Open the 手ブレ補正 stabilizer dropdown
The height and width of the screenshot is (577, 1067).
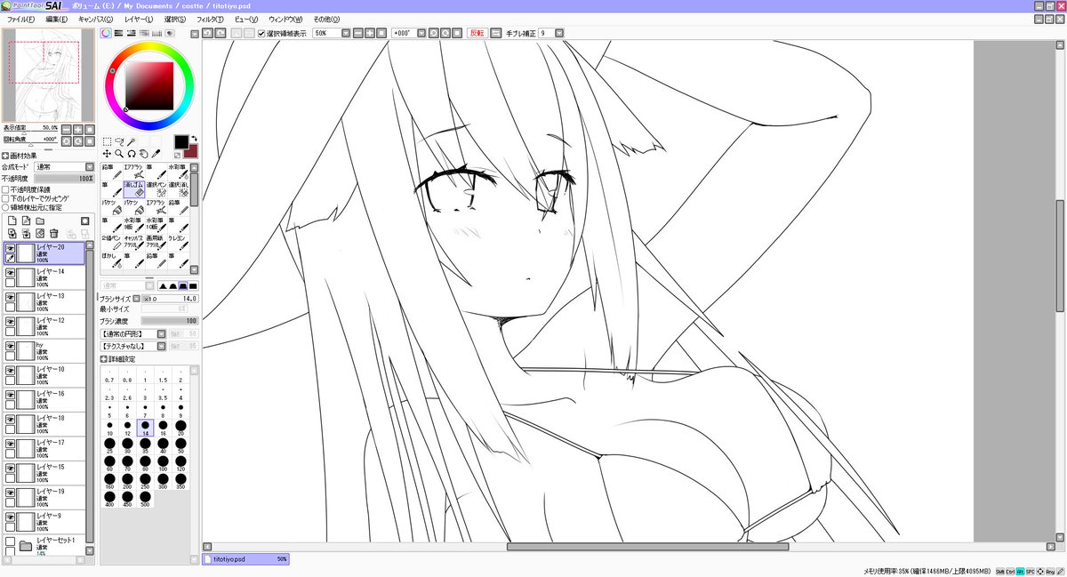559,33
